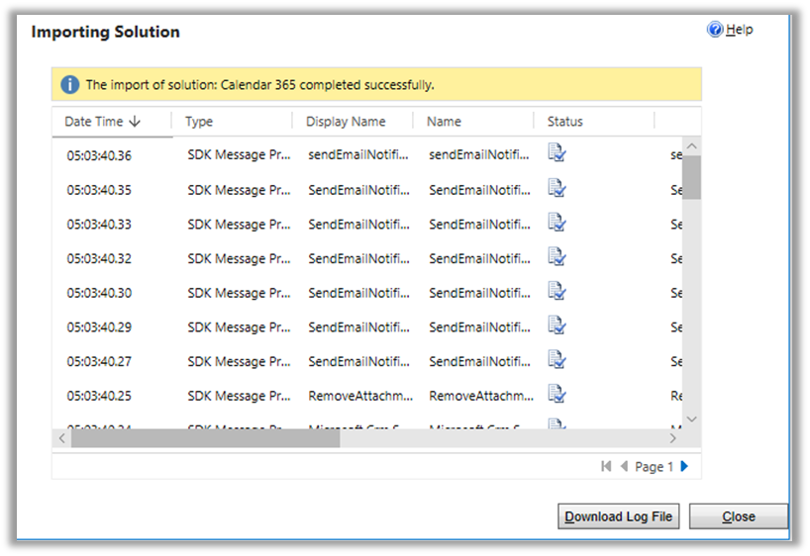Click status icon for the 05:03:40.29 row
The height and width of the screenshot is (556, 810).
557,325
